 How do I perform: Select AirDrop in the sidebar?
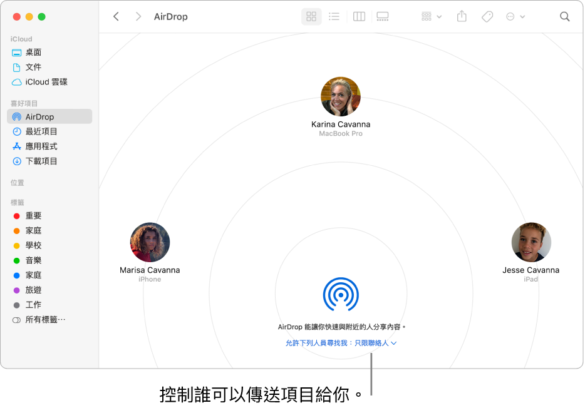point(50,116)
